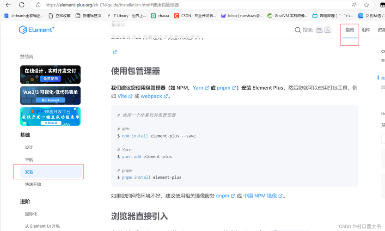Click the Element Plus logo
The image size is (385, 231).
click(37, 30)
